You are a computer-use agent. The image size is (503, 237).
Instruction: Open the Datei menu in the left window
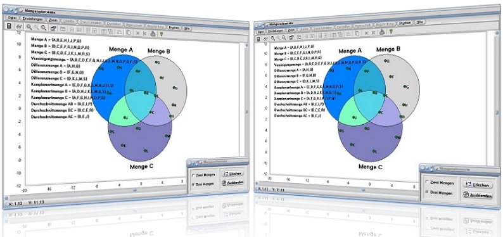click(x=12, y=18)
